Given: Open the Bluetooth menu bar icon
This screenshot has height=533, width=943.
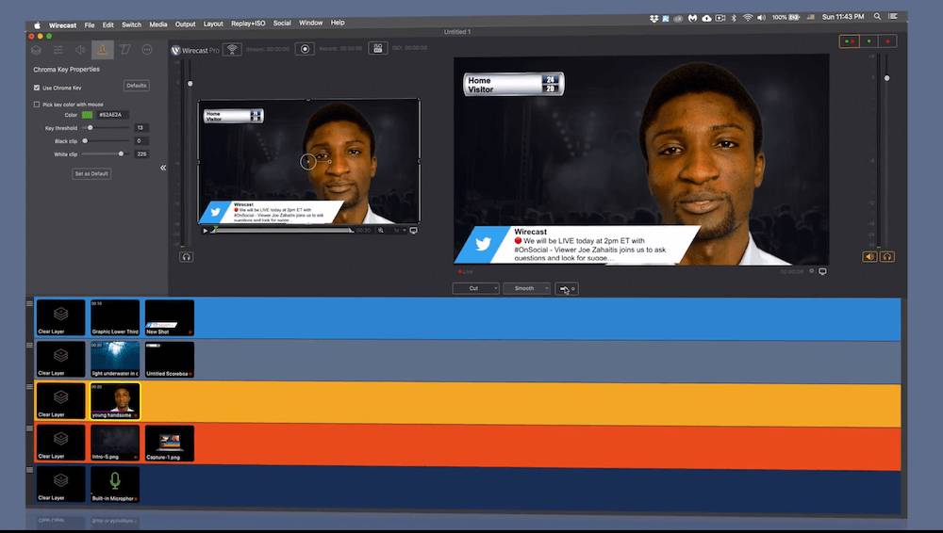Looking at the screenshot, I should pyautogui.click(x=734, y=18).
